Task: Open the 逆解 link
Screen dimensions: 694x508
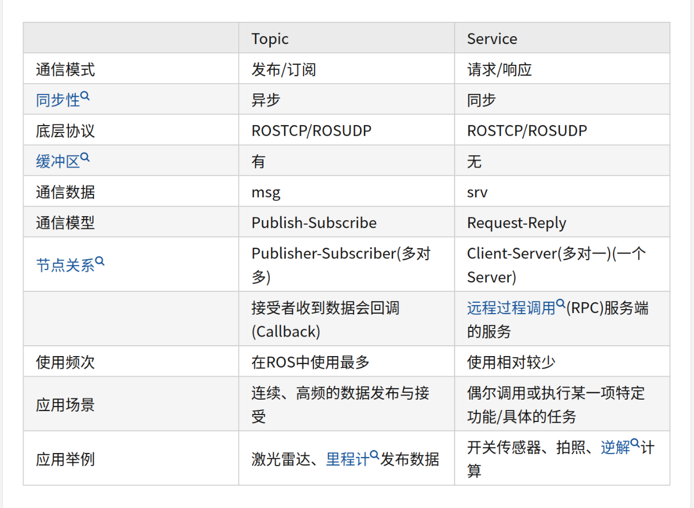Action: (615, 447)
